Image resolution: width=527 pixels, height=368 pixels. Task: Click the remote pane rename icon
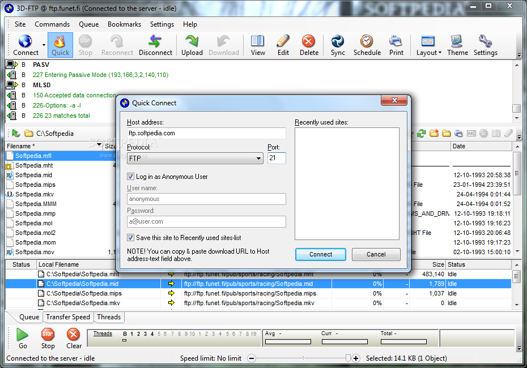(x=471, y=133)
